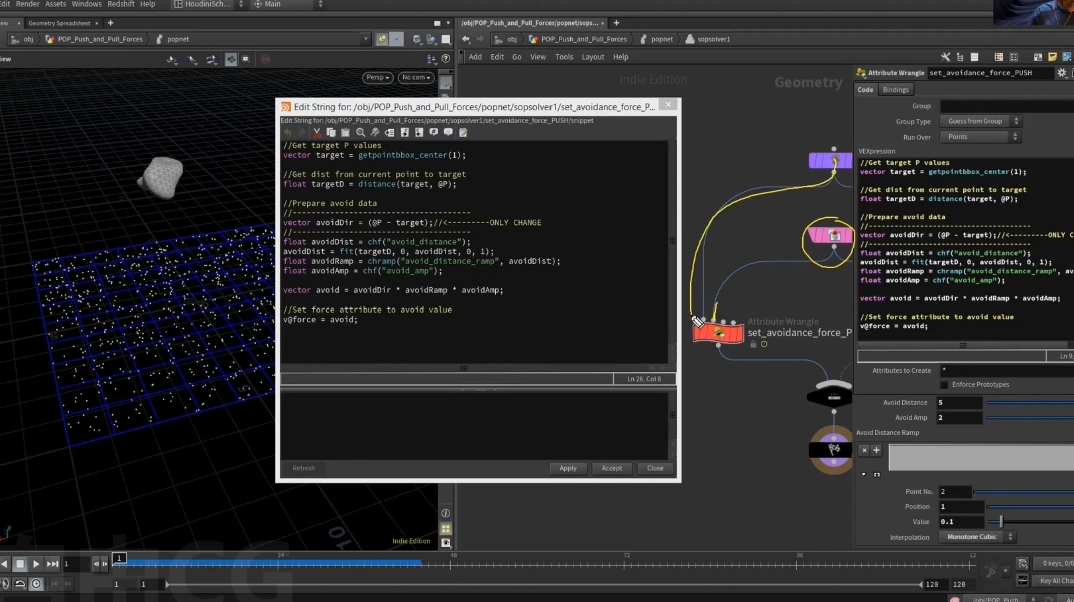Open the Layout menu in network editor
This screenshot has height=602, width=1074.
pos(593,57)
